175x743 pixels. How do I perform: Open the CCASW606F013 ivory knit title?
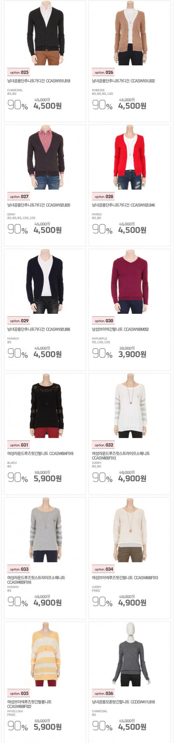pos(125,578)
